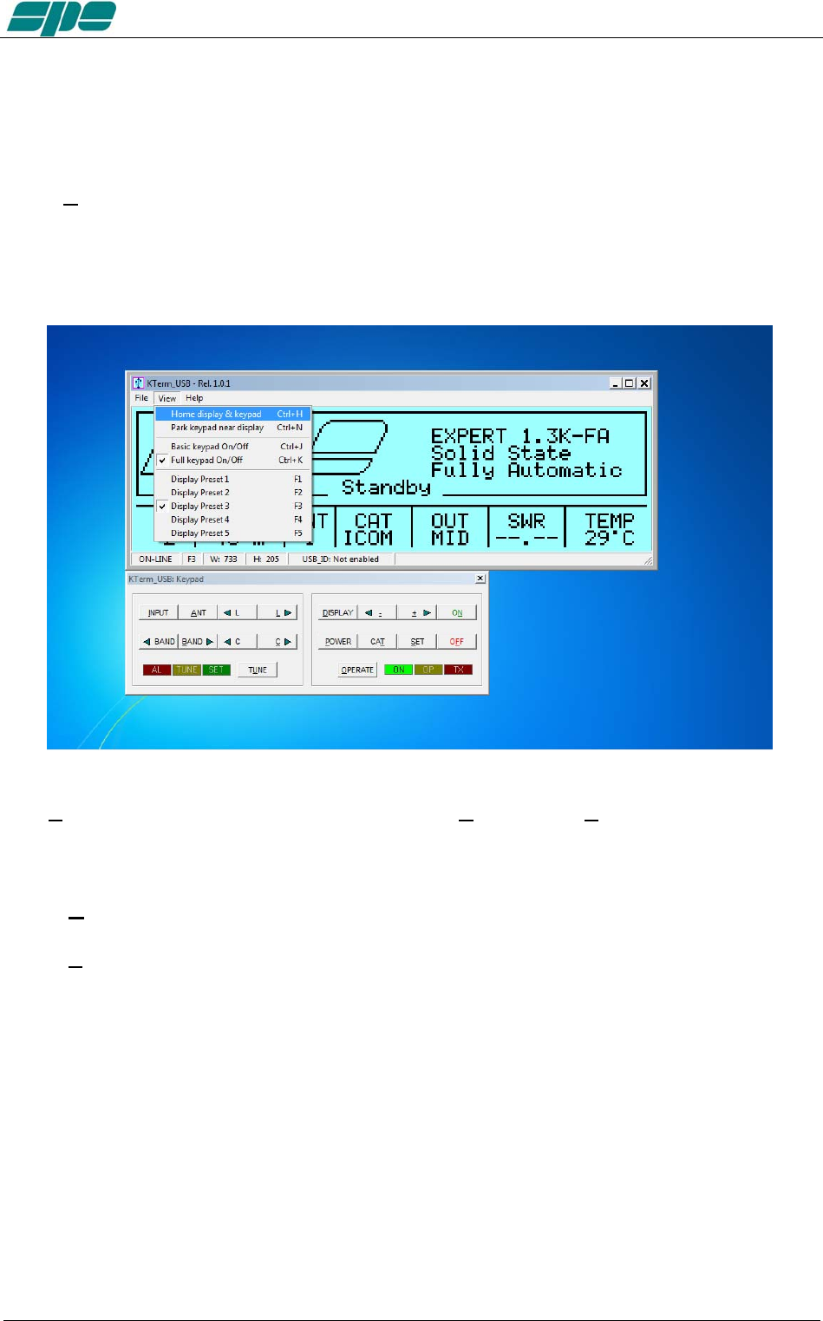823x1321 pixels.
Task: Select Display Preset 1
Action: (232, 479)
